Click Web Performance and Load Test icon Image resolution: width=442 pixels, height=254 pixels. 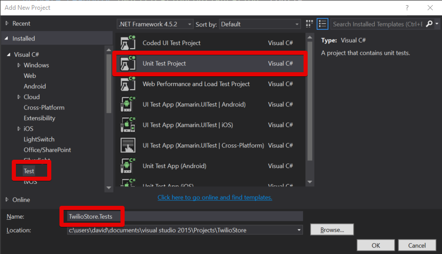[x=128, y=84]
